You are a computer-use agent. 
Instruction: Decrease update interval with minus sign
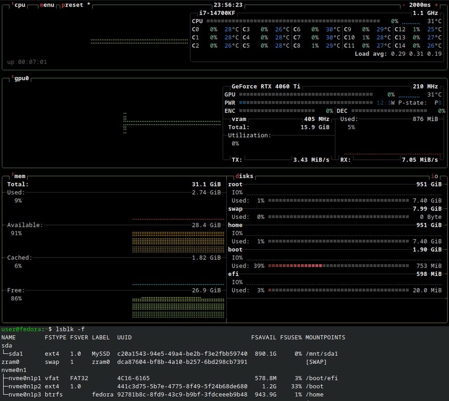404,5
